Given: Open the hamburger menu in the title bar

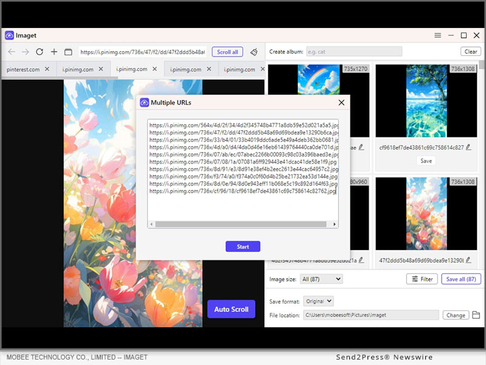Looking at the screenshot, I should coord(438,36).
